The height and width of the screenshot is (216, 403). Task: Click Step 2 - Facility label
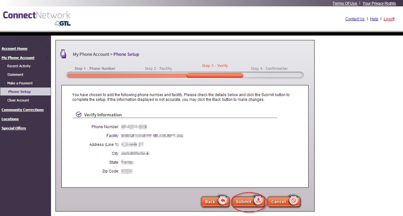pos(158,69)
